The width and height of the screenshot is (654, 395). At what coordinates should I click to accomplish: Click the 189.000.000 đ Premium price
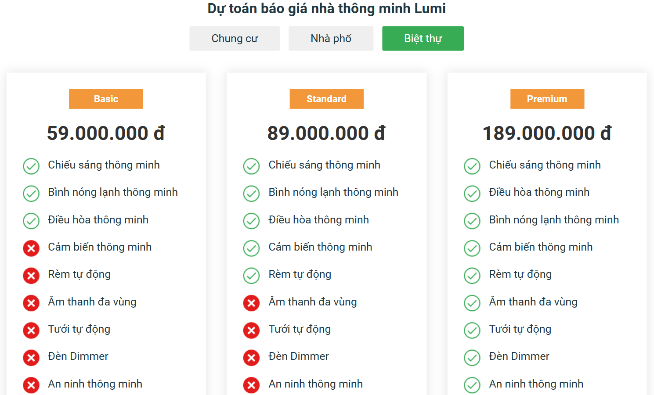(x=547, y=133)
